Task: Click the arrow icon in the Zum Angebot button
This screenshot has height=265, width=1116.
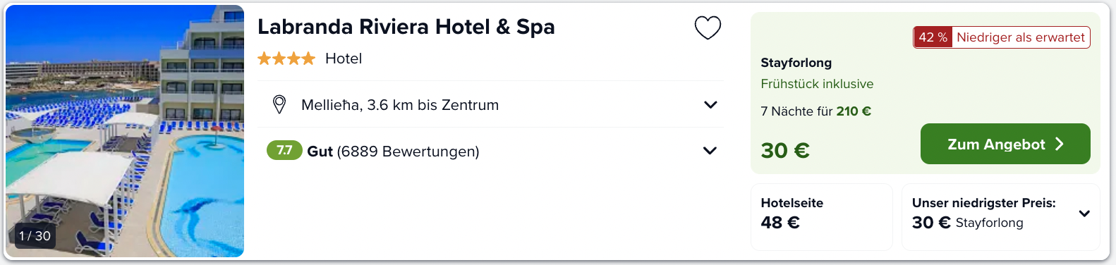Action: click(1059, 144)
